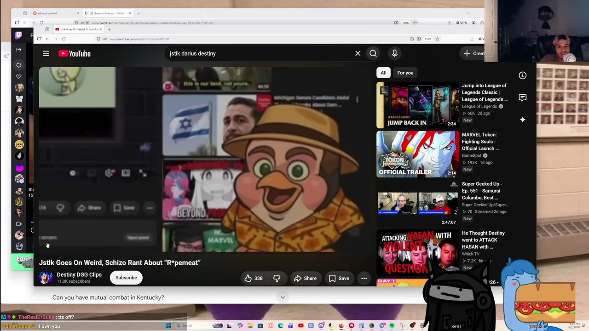The width and height of the screenshot is (589, 331).
Task: Submit search with the magnifier button
Action: [373, 53]
